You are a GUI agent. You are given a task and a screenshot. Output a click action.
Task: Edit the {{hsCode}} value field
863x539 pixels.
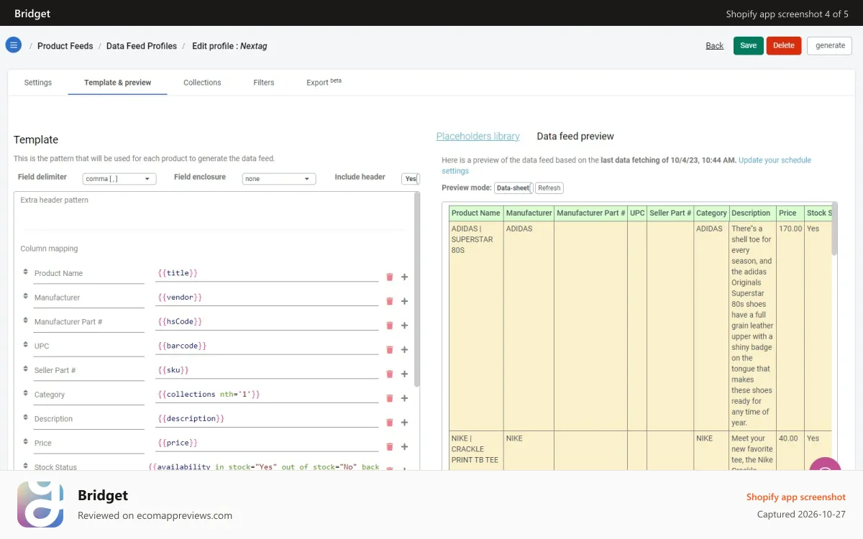point(267,322)
